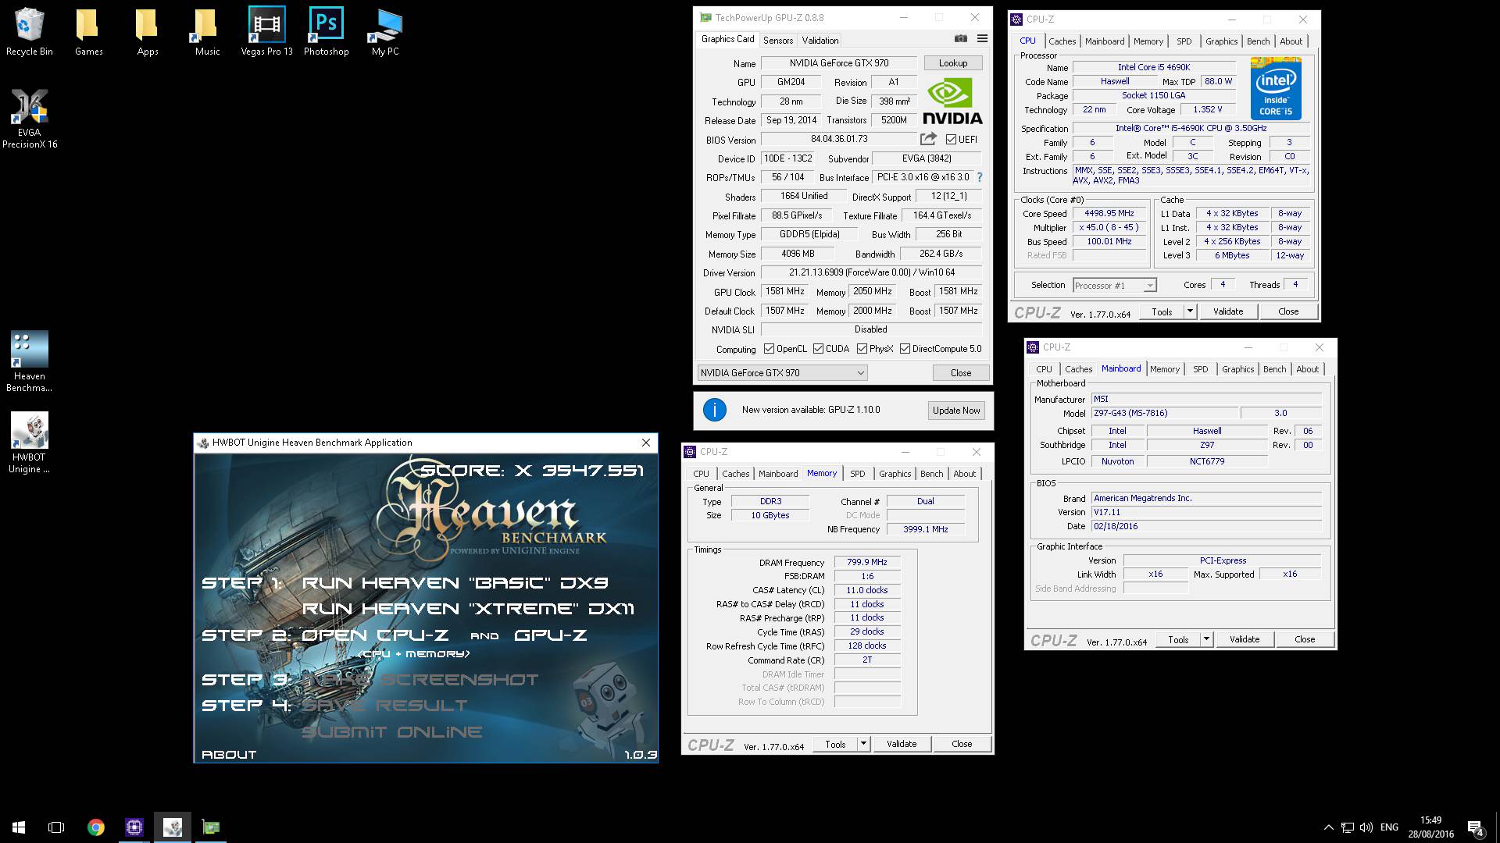Open Task View on the taskbar
Image resolution: width=1500 pixels, height=843 pixels.
56,827
